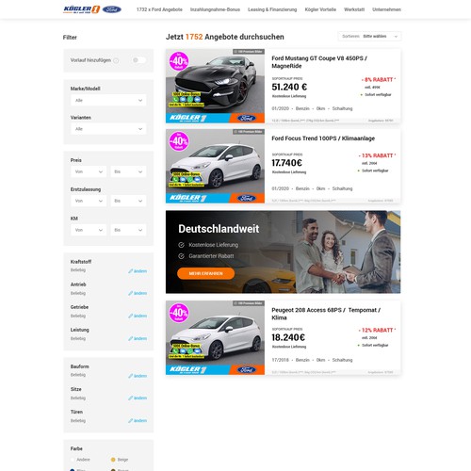Screen dimensions: 471x471
Task: Click the Premium Bilder badge on the Mustang photo
Action: tap(249, 52)
